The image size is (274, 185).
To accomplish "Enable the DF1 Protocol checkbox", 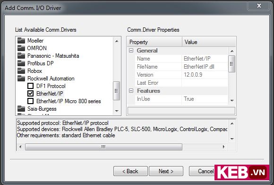I will (30, 86).
